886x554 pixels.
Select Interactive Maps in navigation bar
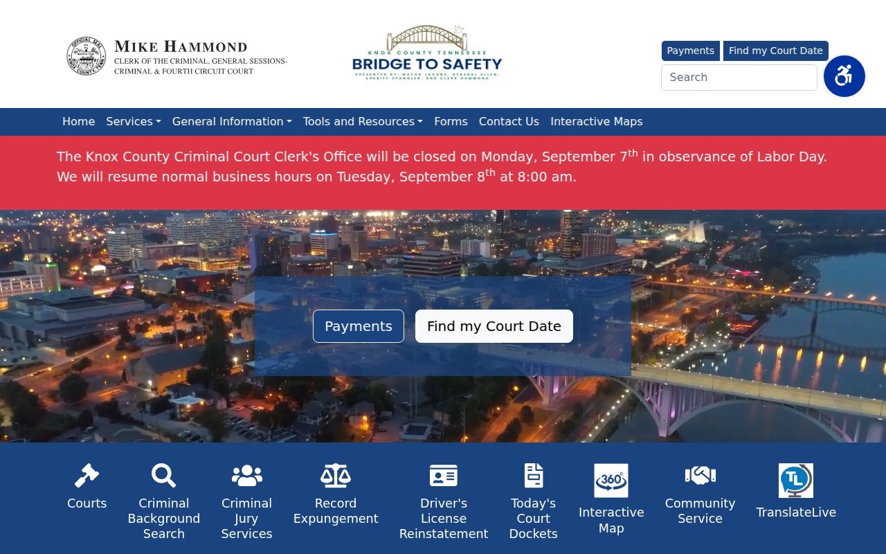point(596,121)
